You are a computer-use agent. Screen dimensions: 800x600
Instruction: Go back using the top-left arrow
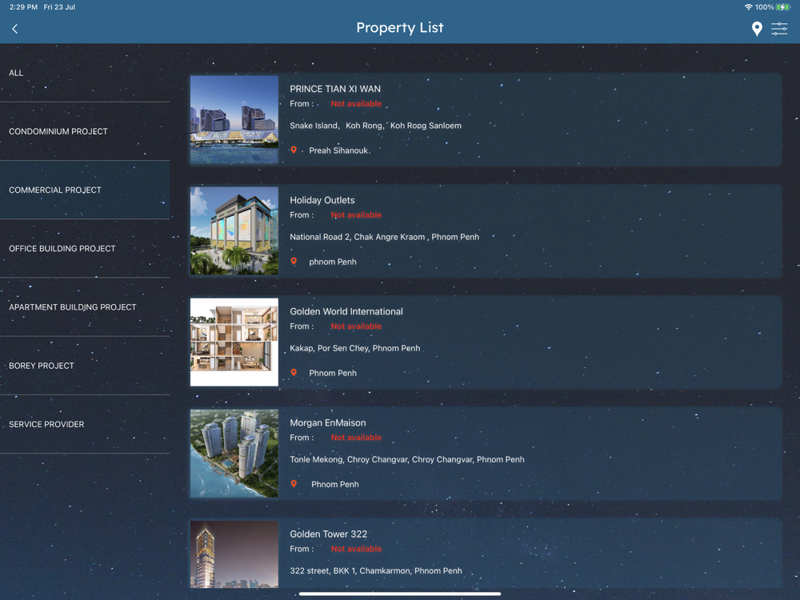[x=14, y=29]
